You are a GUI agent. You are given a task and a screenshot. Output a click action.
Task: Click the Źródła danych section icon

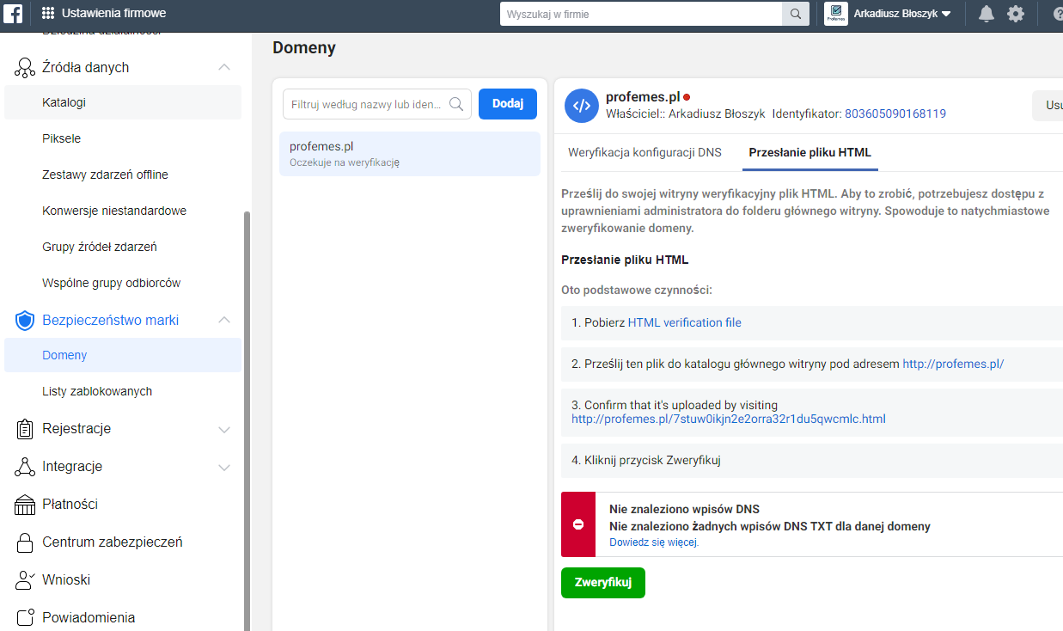coord(25,68)
